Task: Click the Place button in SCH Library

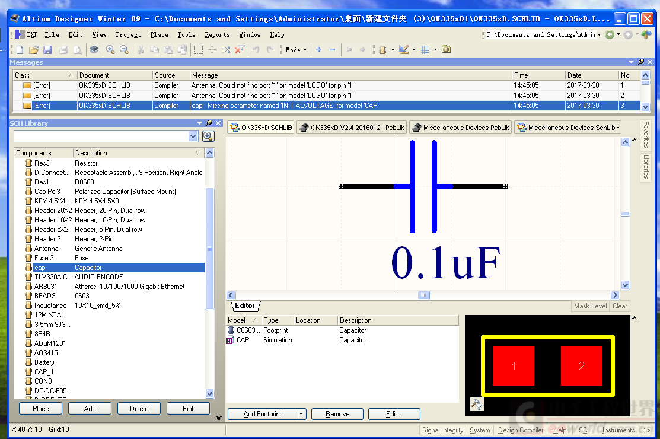Action: click(41, 409)
